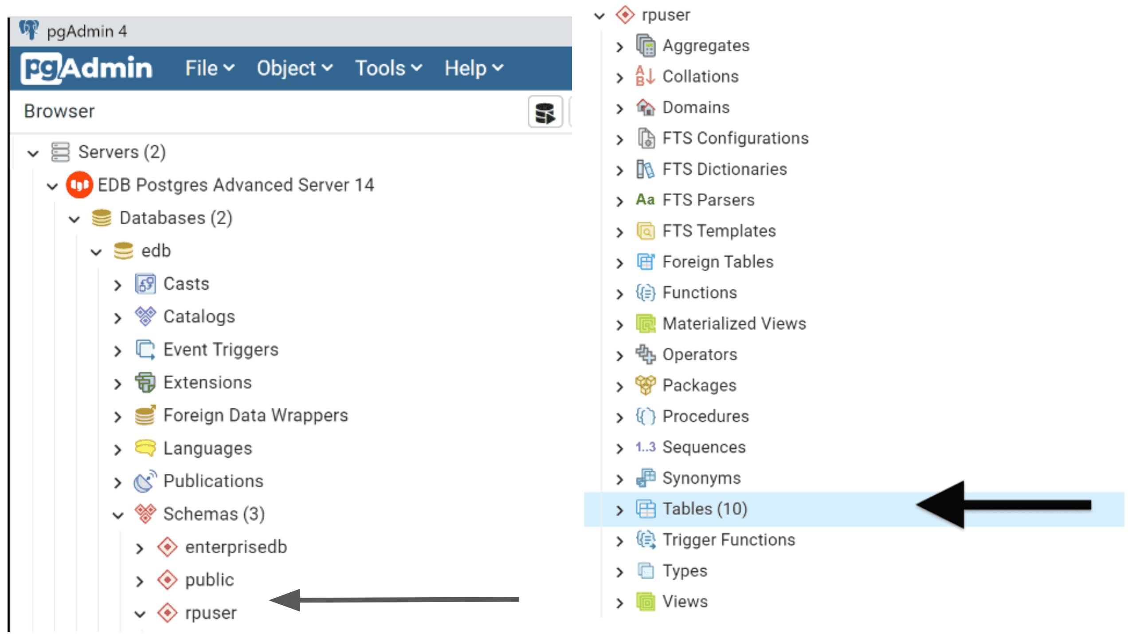Viewport: 1136px width, 634px height.
Task: Select the Foreign Data Wrappers icon
Action: [x=145, y=415]
